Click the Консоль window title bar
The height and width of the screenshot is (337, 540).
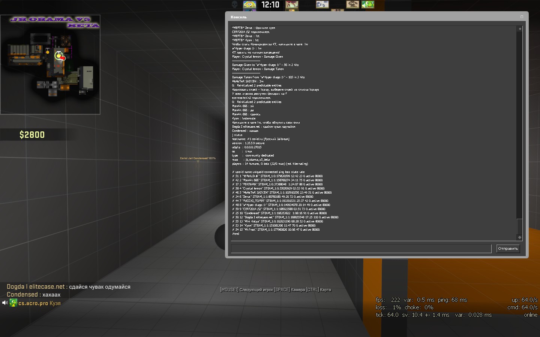pyautogui.click(x=375, y=17)
